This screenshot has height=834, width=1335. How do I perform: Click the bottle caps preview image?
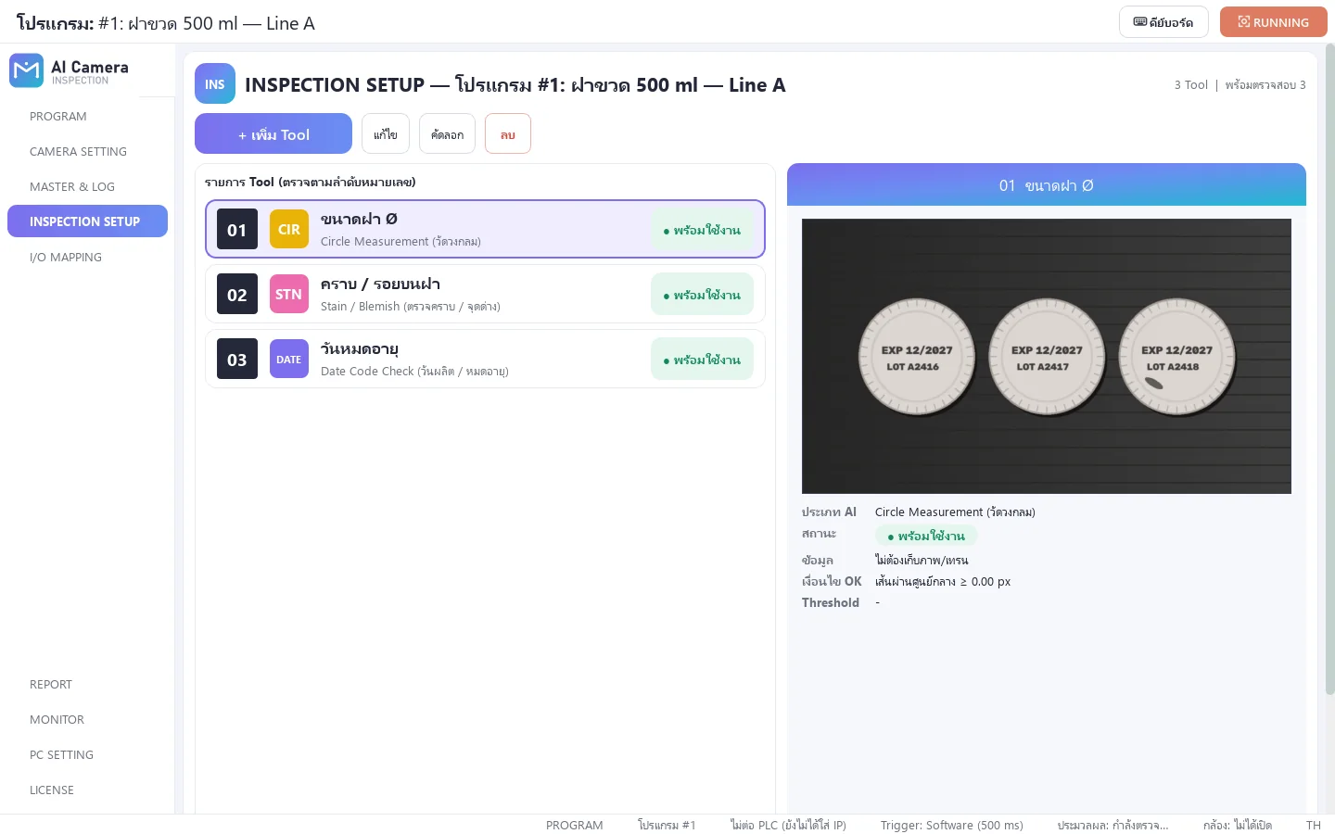(x=1047, y=356)
